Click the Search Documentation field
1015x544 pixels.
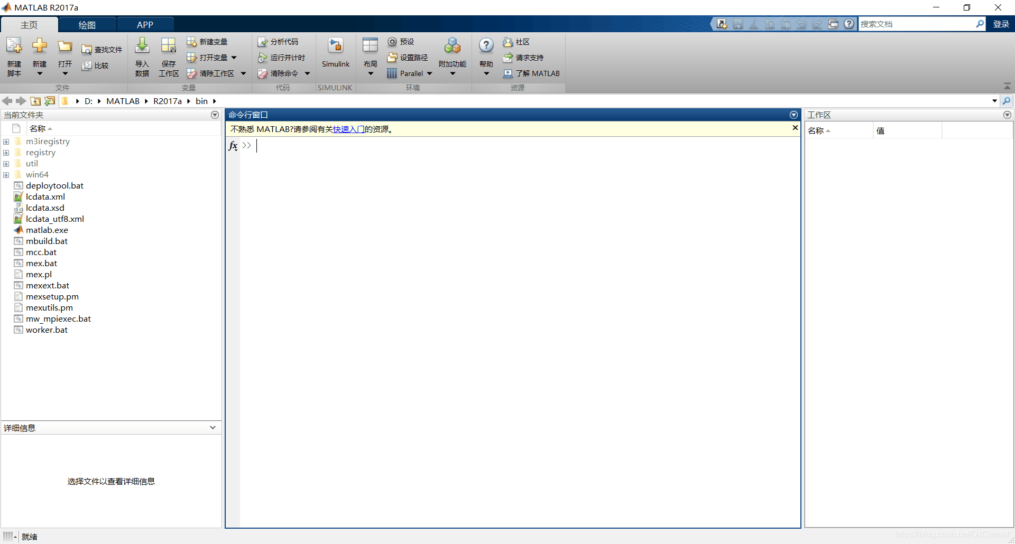[x=917, y=24]
